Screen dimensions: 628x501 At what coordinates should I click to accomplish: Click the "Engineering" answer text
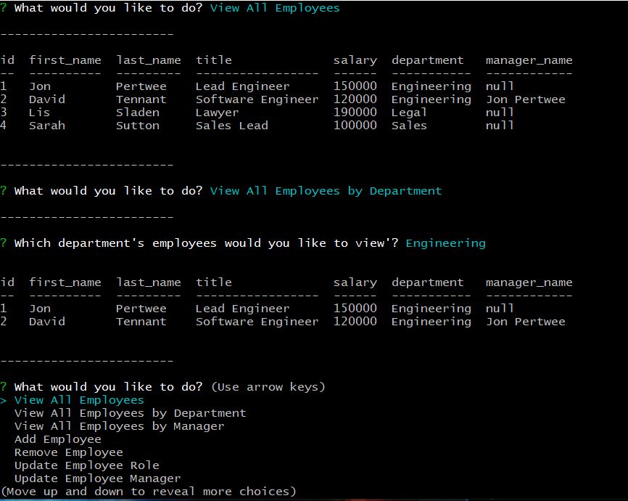point(445,243)
